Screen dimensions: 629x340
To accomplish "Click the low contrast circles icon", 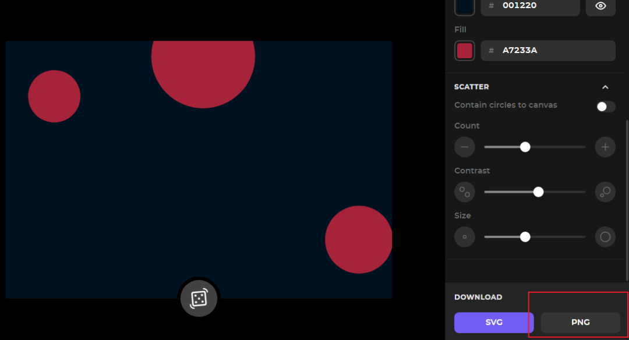I will pyautogui.click(x=464, y=192).
